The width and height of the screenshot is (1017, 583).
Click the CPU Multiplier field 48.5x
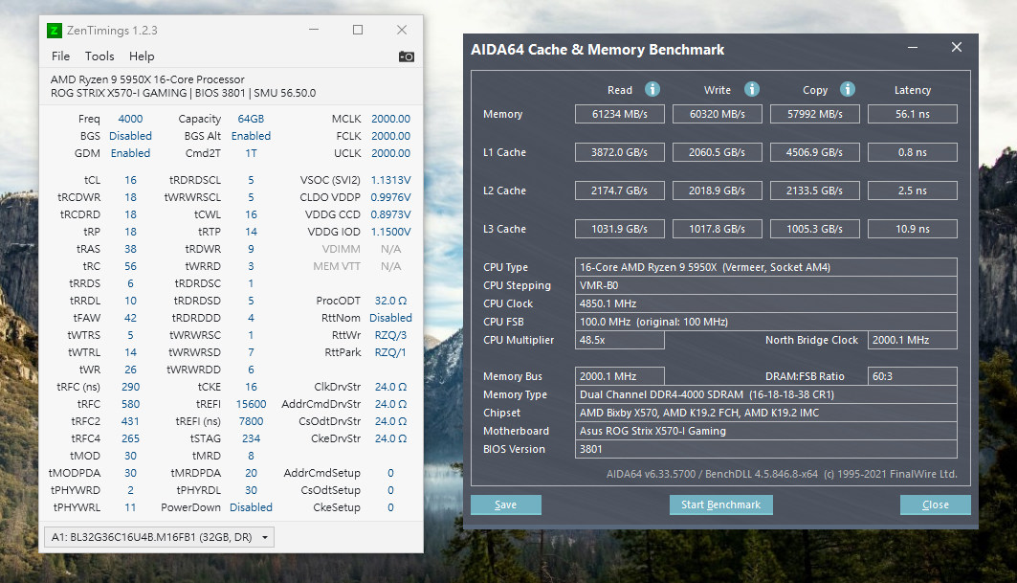click(619, 340)
